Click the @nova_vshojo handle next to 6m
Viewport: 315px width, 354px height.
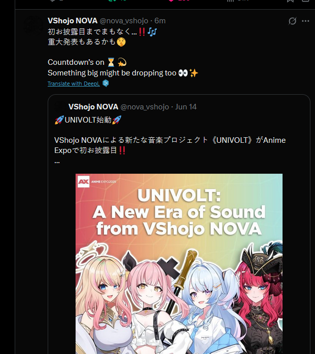(x=124, y=21)
